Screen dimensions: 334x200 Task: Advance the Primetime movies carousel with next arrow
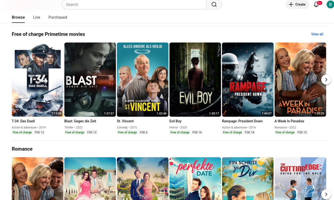click(326, 79)
